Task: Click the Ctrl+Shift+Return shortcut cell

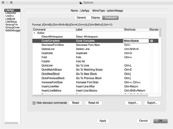Action: [x=135, y=90]
